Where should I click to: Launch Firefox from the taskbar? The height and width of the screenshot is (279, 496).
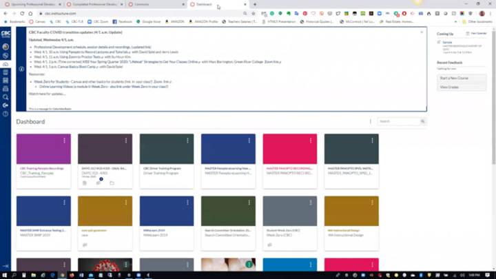pos(72,275)
